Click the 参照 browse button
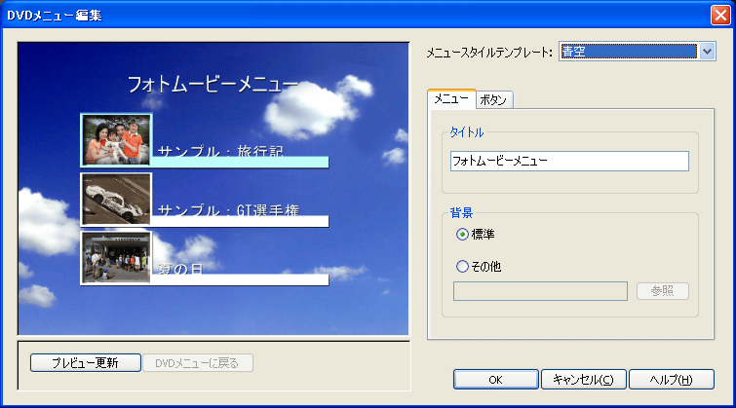 click(662, 291)
